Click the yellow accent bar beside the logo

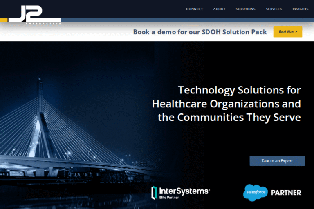(4, 20)
